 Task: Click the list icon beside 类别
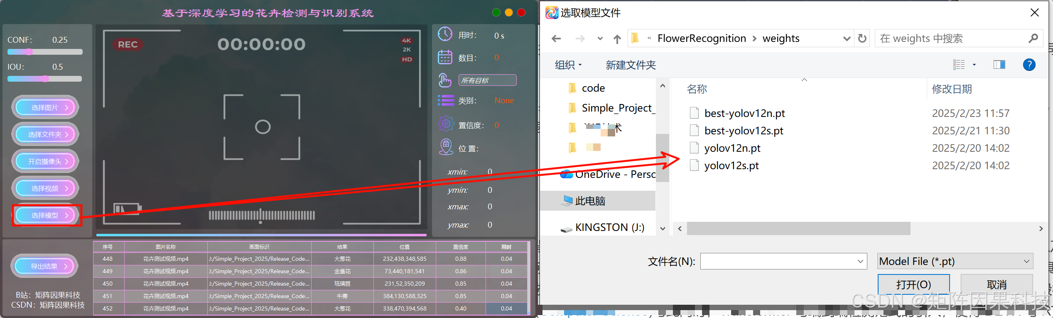tap(446, 100)
